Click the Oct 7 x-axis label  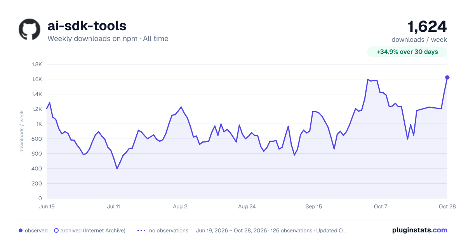381,206
